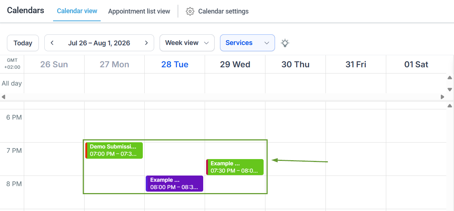Open the purple Example appointment at 8 PM

[x=174, y=184]
